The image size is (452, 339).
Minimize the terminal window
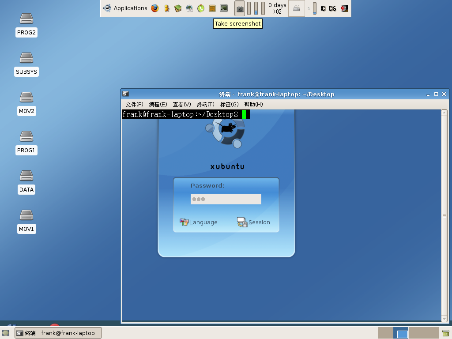[428, 94]
